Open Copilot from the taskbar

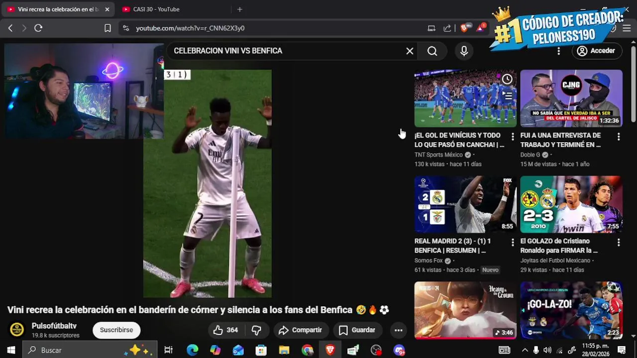pyautogui.click(x=215, y=350)
